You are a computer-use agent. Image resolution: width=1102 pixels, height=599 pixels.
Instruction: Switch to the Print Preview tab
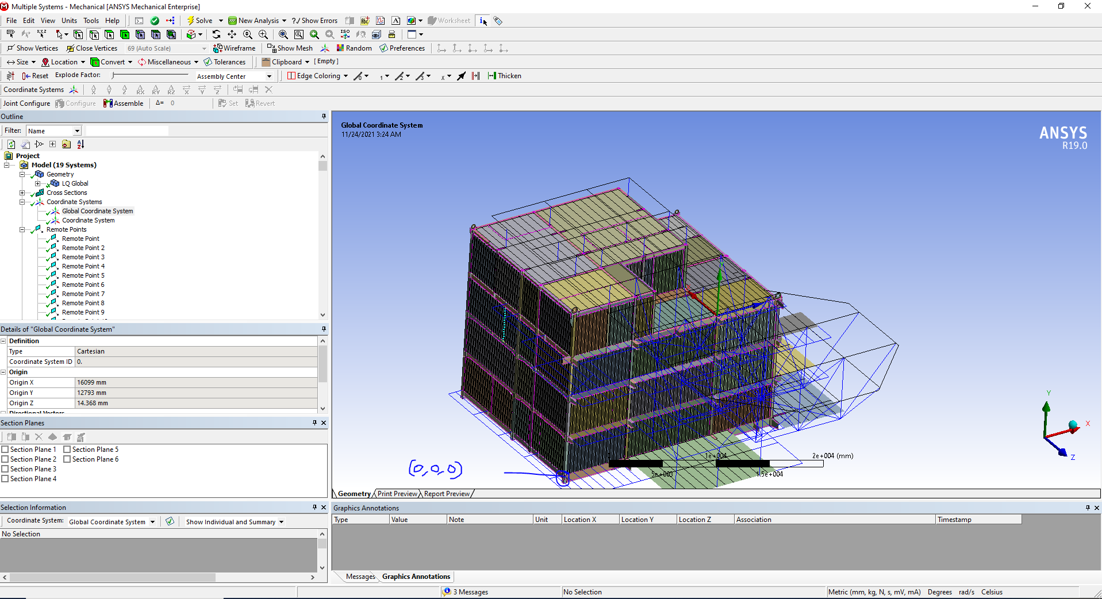397,494
